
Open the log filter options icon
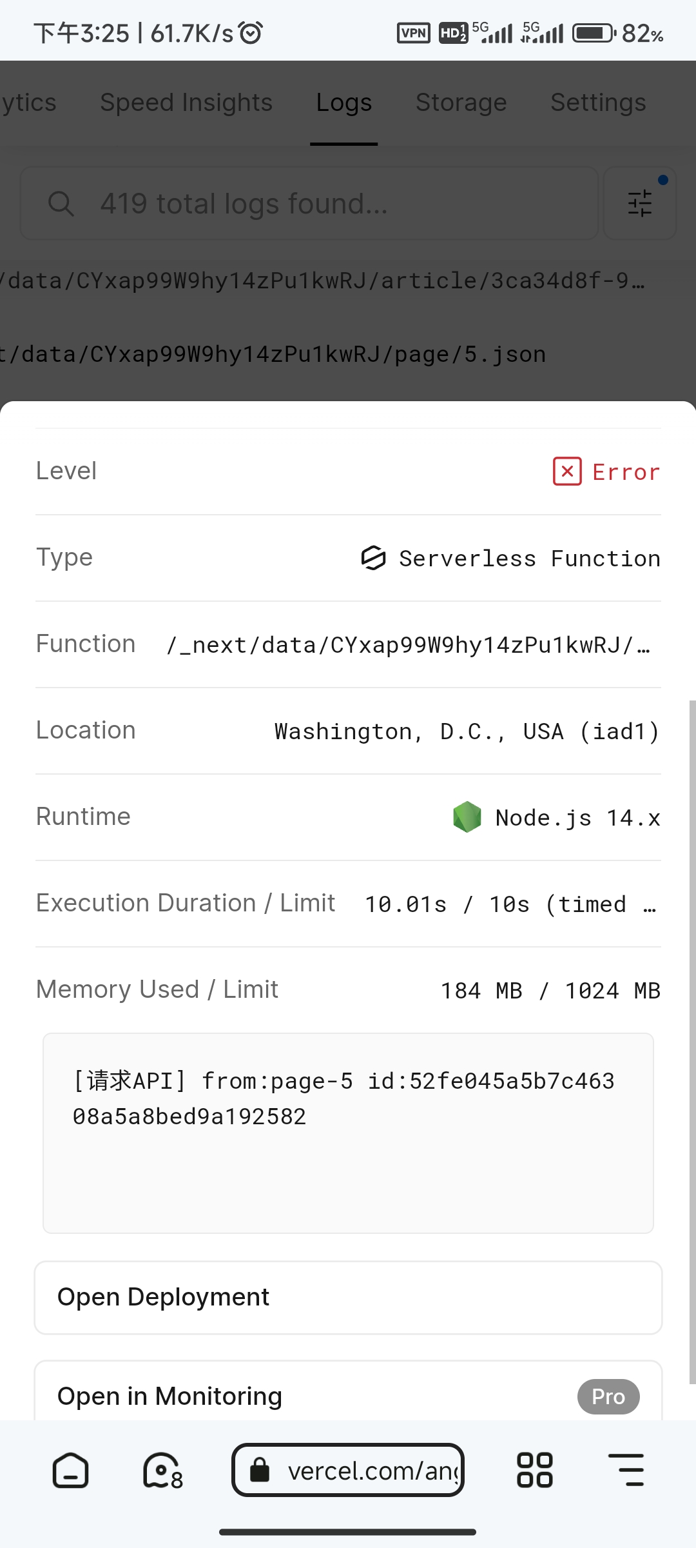pyautogui.click(x=639, y=203)
